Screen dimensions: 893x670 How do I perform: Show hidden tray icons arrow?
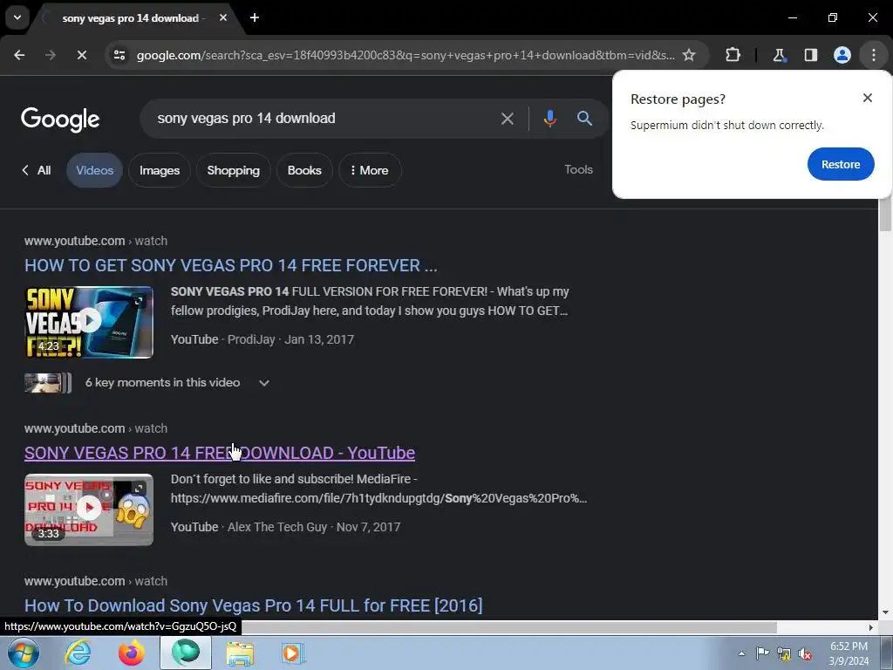pyautogui.click(x=741, y=653)
